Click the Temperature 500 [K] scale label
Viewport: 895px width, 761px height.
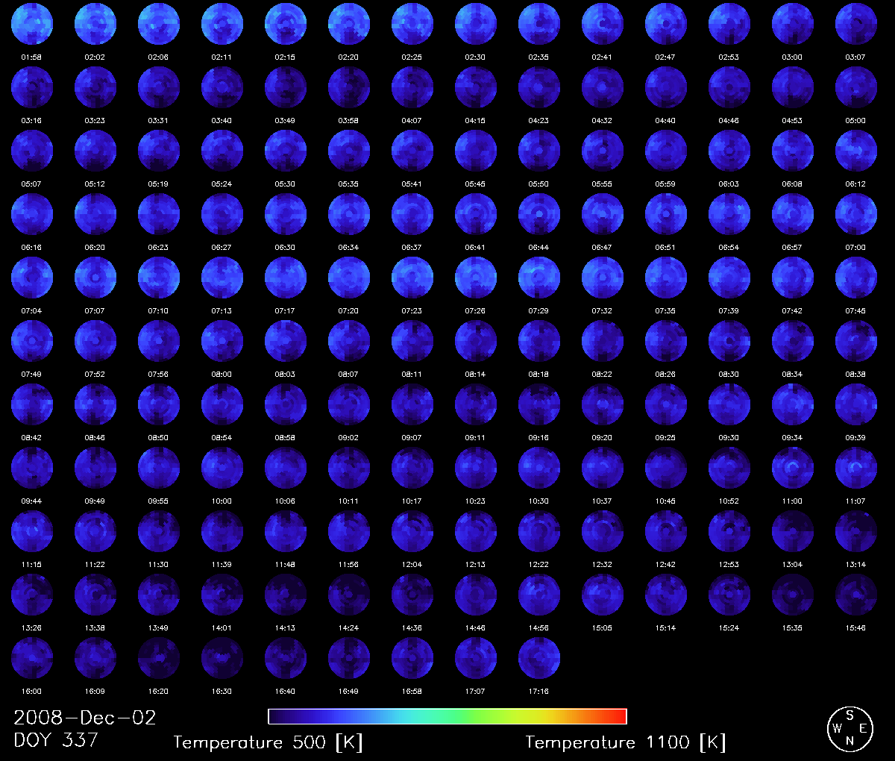(x=268, y=742)
